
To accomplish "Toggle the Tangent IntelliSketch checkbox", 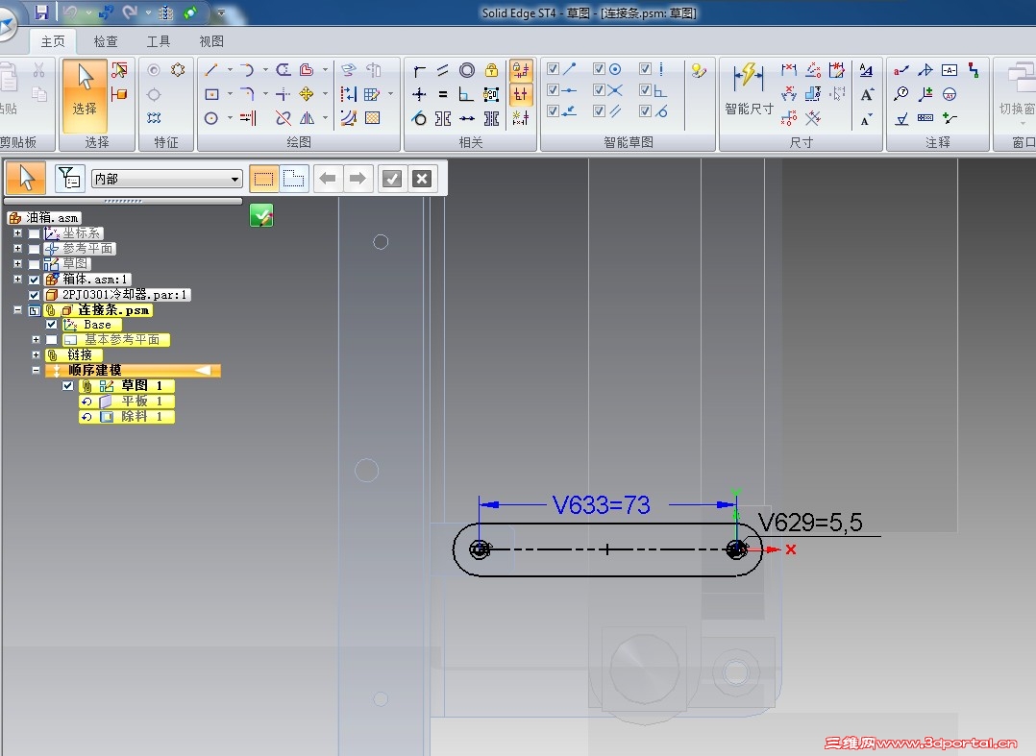I will (x=645, y=110).
